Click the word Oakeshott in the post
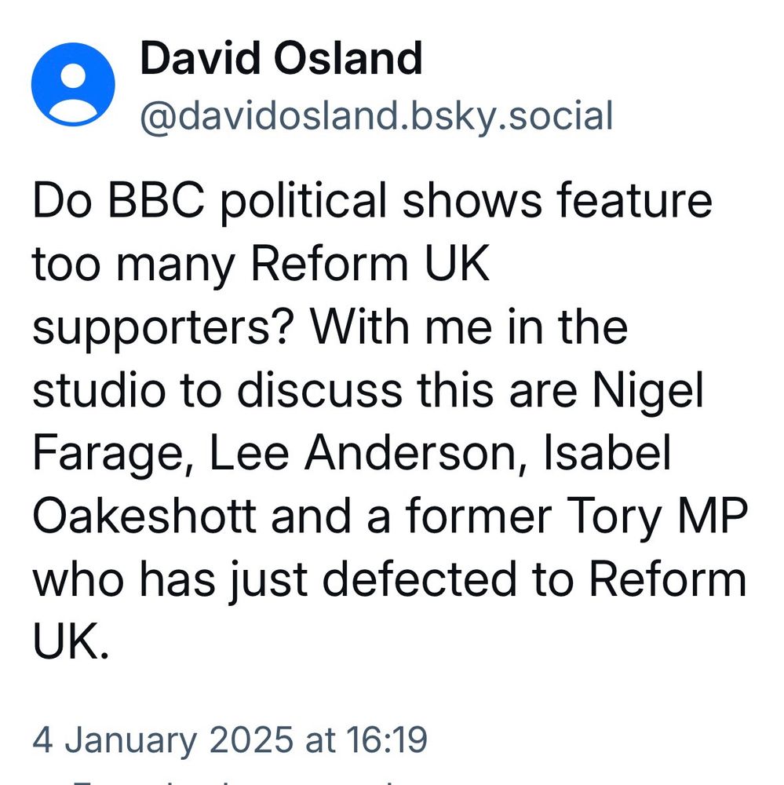The image size is (784, 785). point(144,517)
